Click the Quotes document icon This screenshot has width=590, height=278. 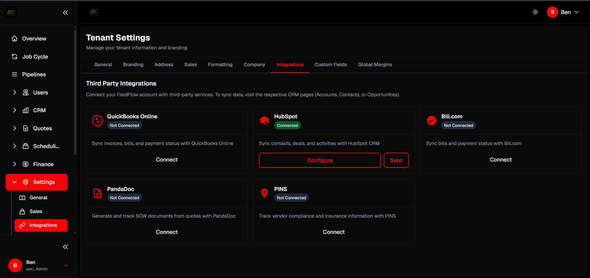click(x=26, y=128)
